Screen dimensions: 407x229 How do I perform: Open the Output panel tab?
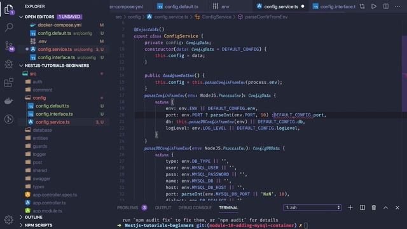point(163,208)
